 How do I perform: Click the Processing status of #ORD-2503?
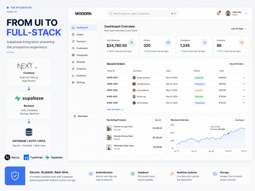click(x=200, y=84)
